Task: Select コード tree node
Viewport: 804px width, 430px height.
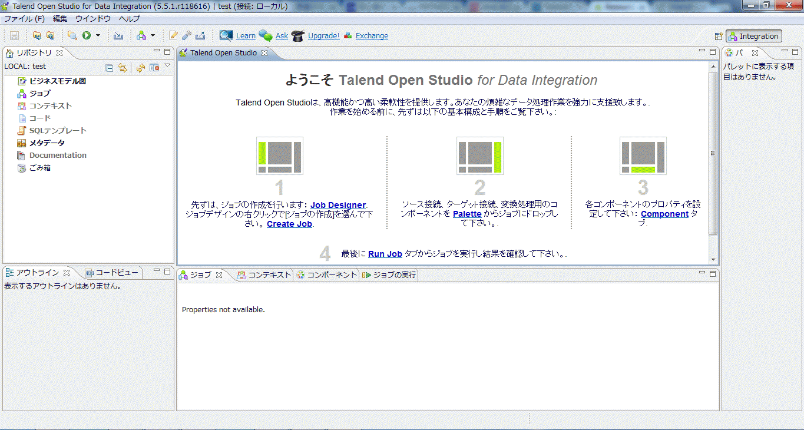Action: 40,118
